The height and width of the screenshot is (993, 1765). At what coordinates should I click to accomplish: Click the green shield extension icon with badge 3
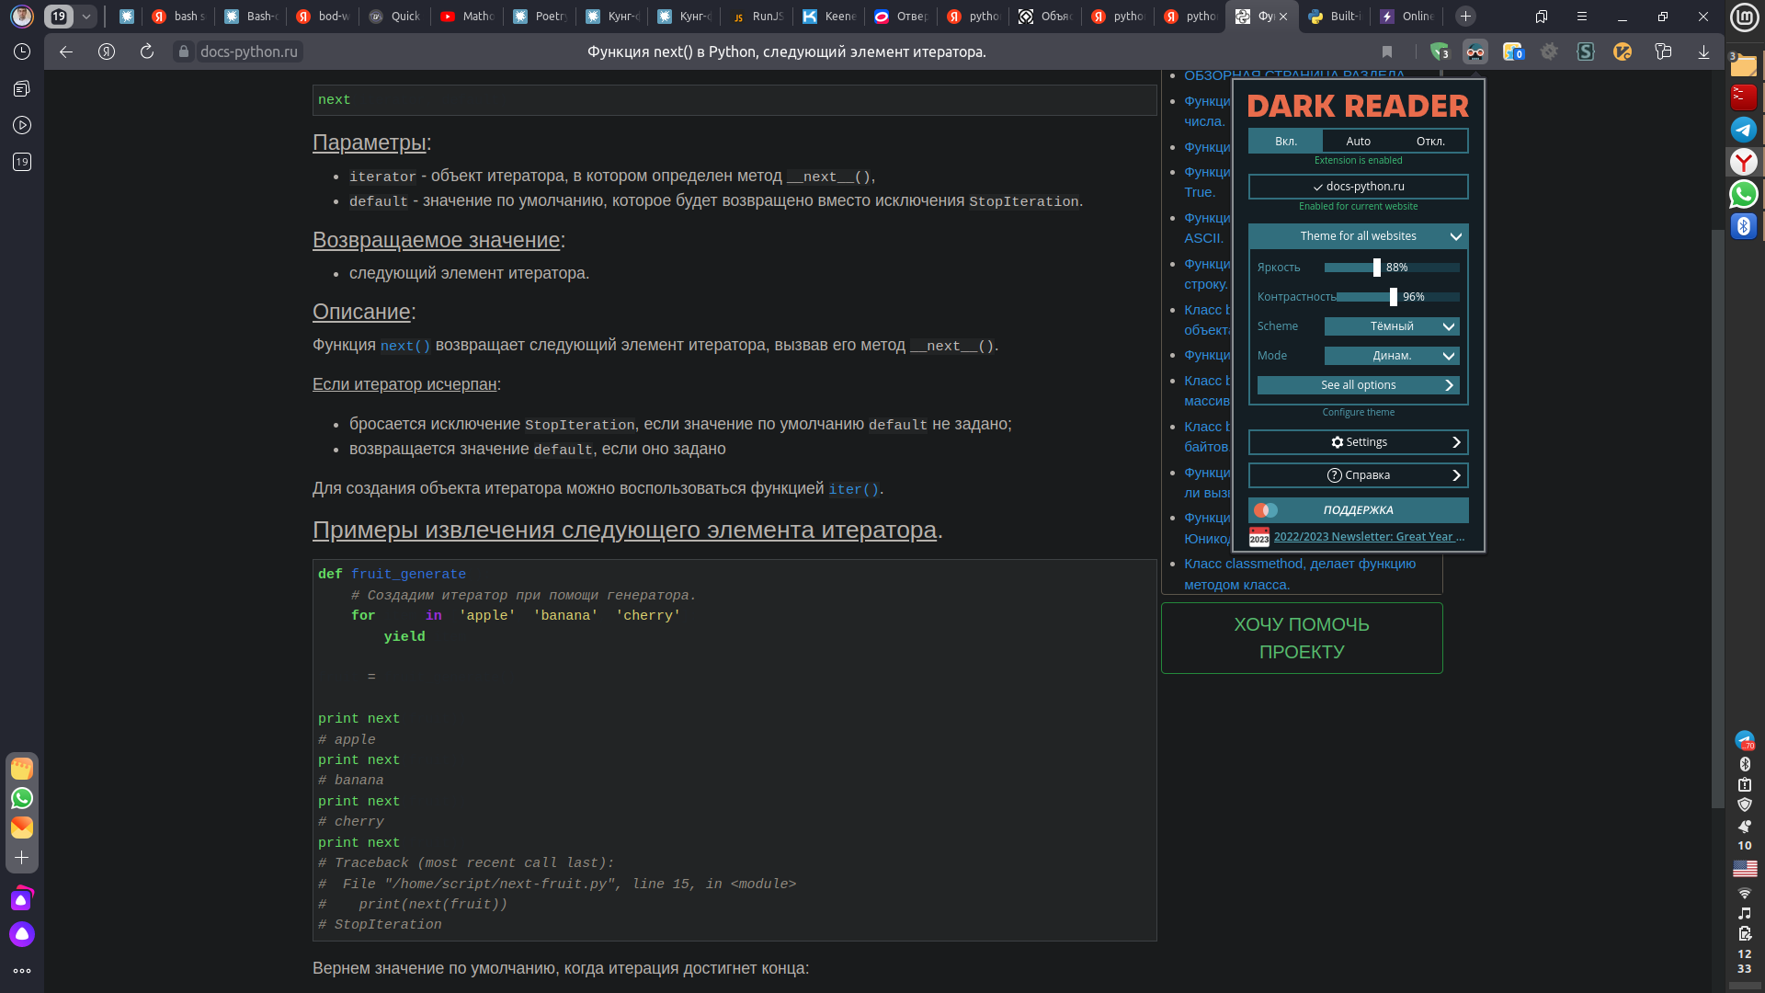(1440, 52)
